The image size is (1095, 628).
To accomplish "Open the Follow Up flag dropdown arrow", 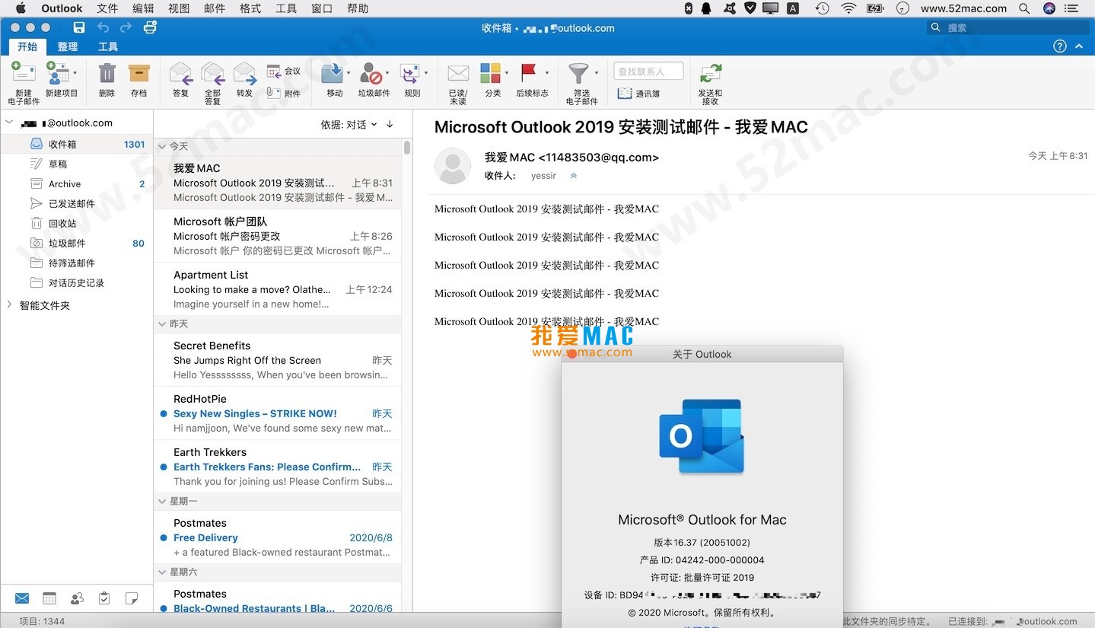I will [546, 73].
